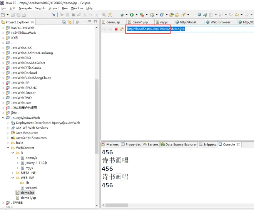This screenshot has width=254, height=210.
Task: Open the Run menu
Action: pos(65,8)
